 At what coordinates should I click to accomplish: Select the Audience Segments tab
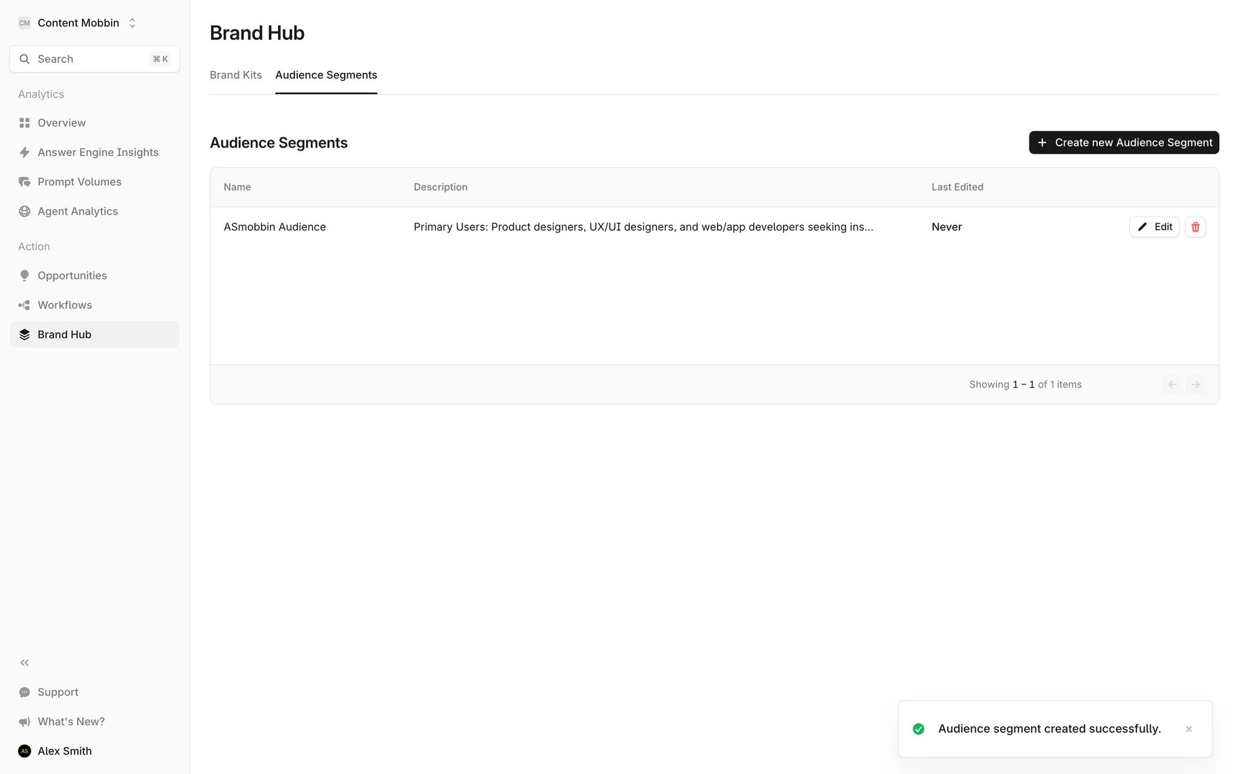click(326, 75)
